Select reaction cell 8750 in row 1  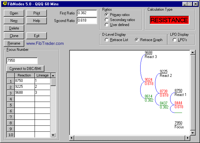[x=25, y=81]
